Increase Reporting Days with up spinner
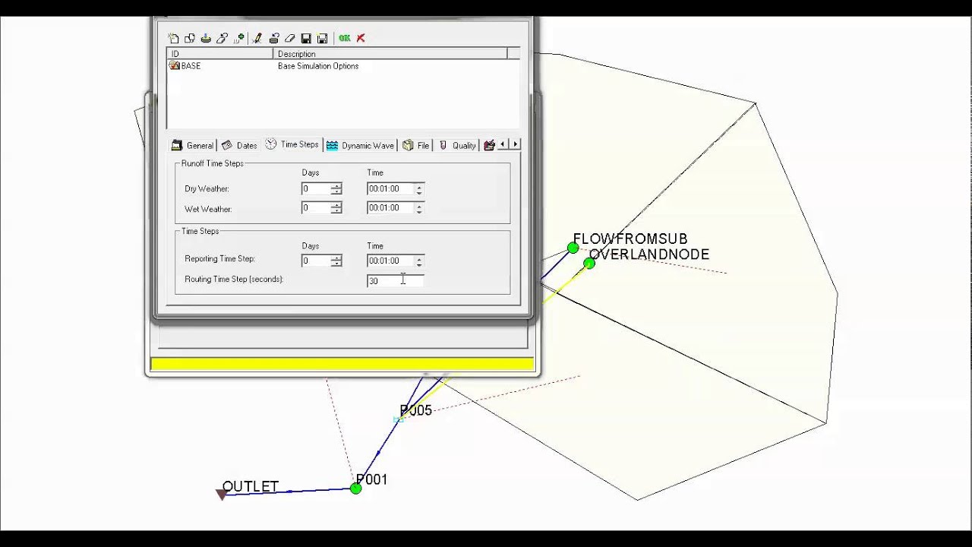Screen dimensions: 972x547 (336, 258)
